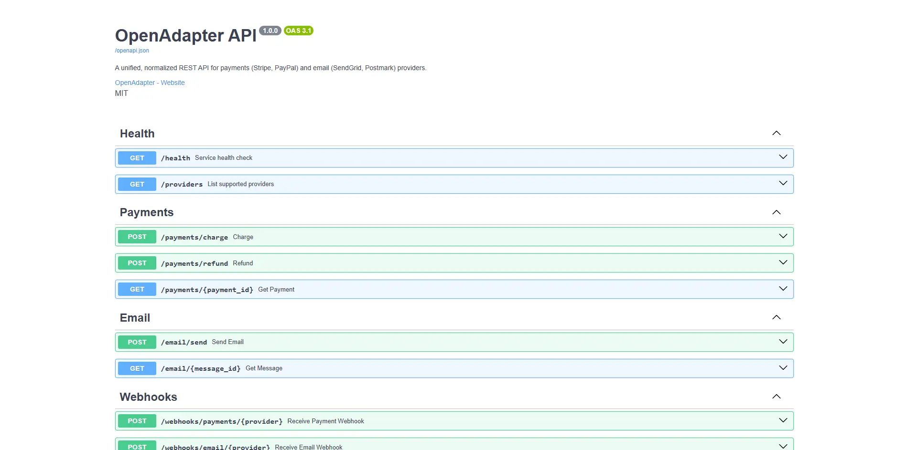Click the Payments section heading

point(147,212)
